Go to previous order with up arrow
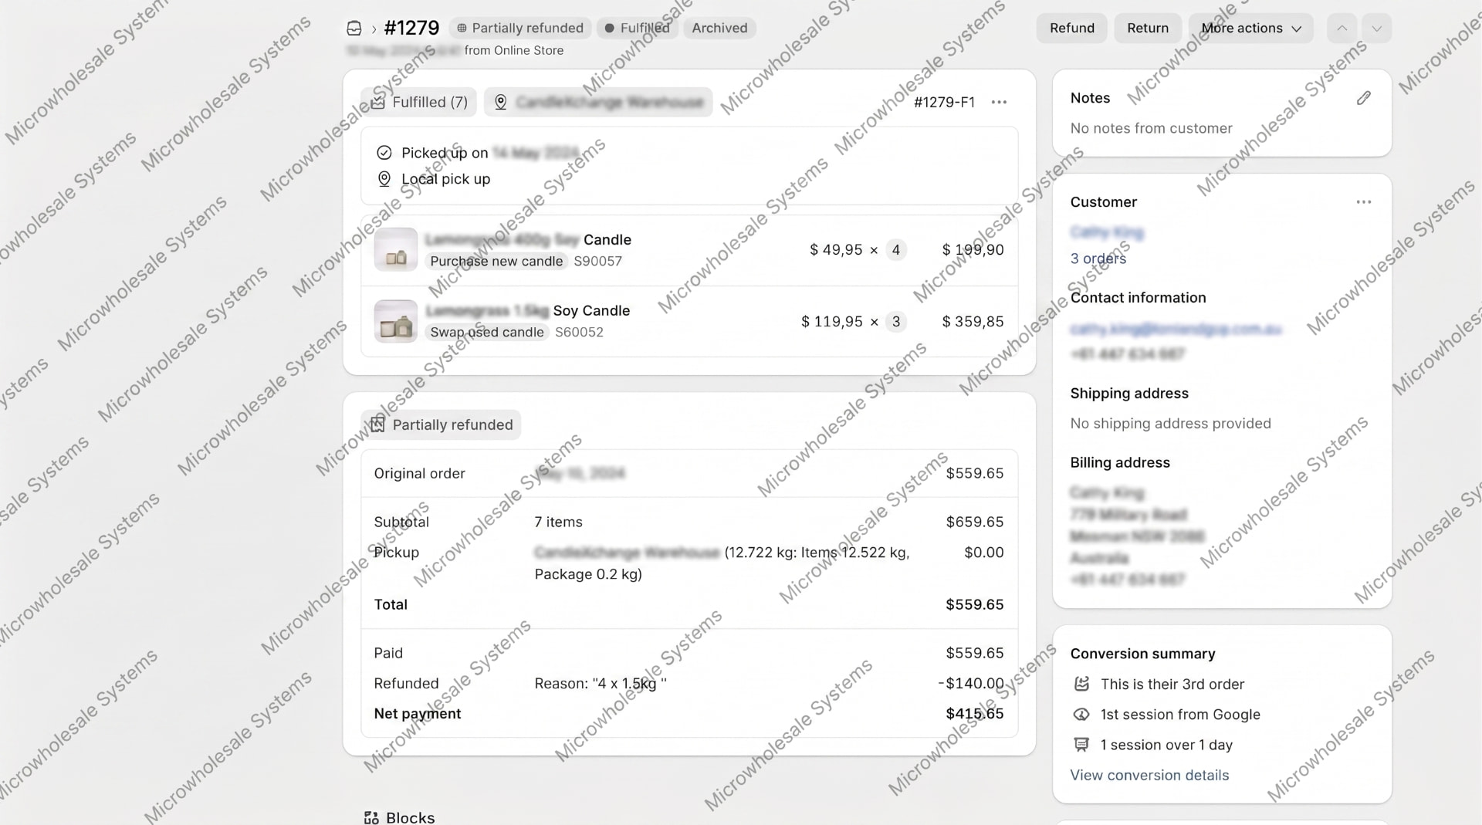 coord(1342,29)
